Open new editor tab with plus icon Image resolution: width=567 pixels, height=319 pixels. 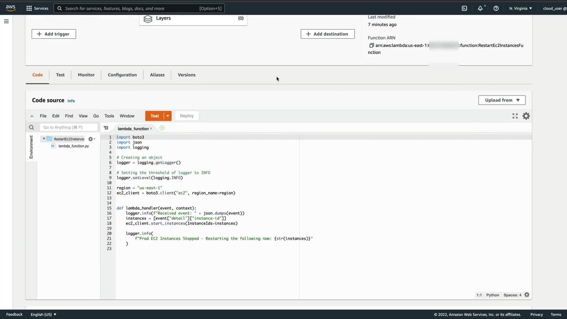coord(162,128)
